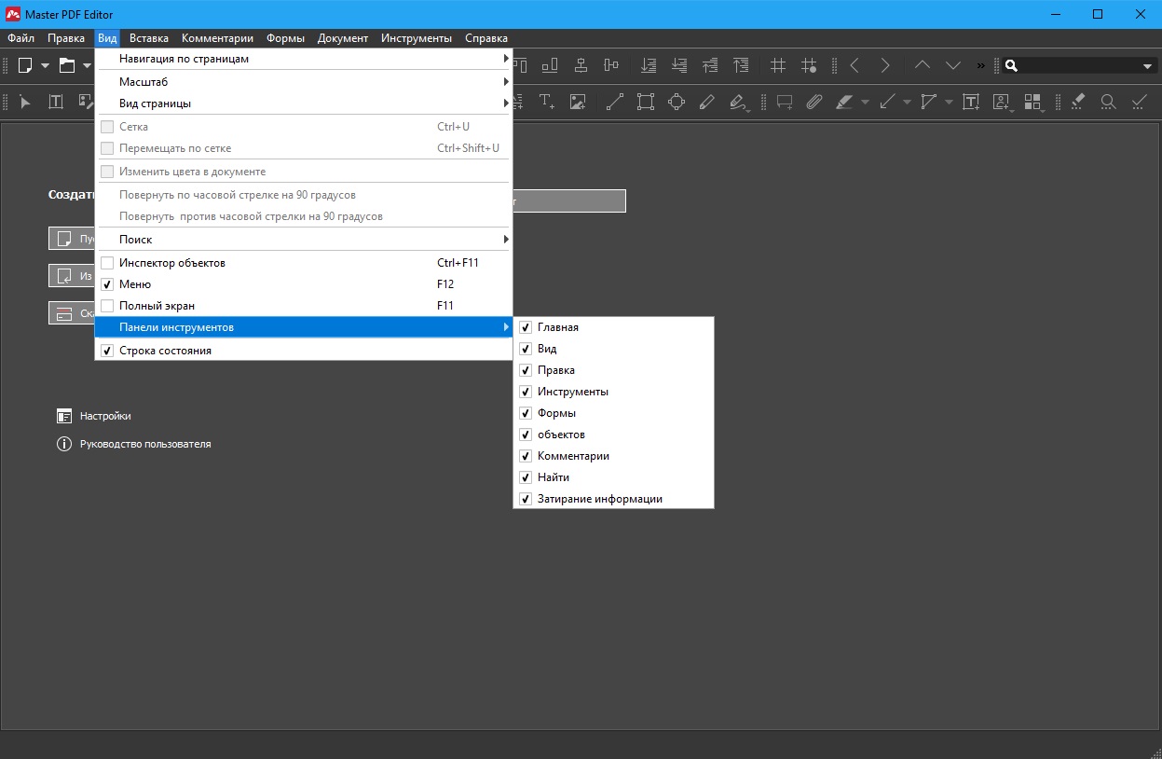Viewport: 1162px width, 759px height.
Task: Click the grid display icon
Action: pyautogui.click(x=778, y=65)
